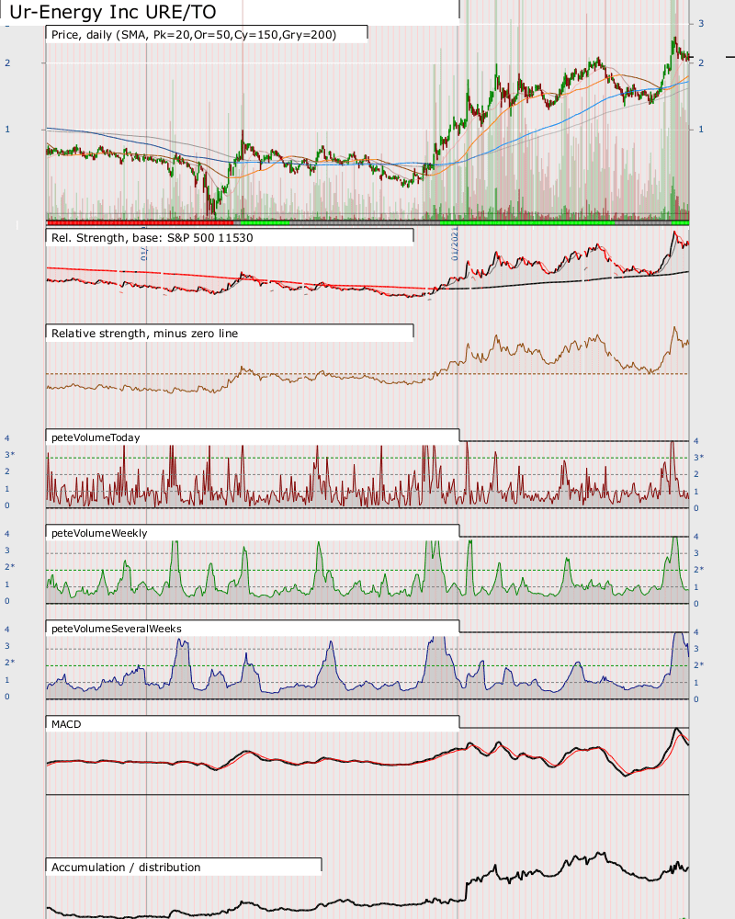Click the 'Price, daily (SMA, Pk=20...)' panel label
The image size is (735, 919).
click(x=194, y=35)
